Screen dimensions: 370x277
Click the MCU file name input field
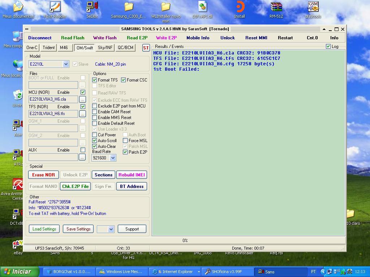53,99
